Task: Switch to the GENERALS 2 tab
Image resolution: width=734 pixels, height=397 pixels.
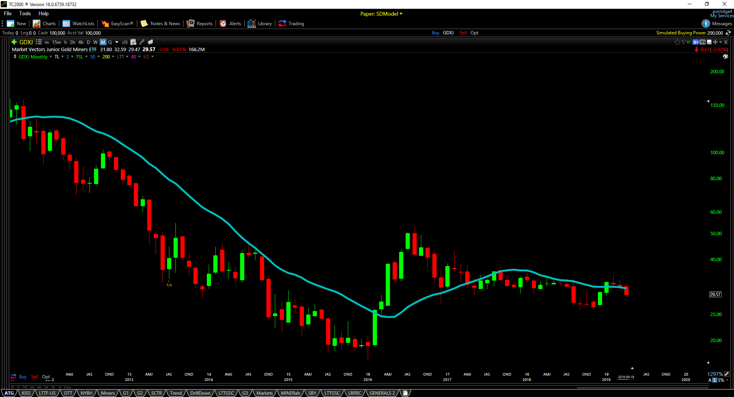Action: click(382, 393)
